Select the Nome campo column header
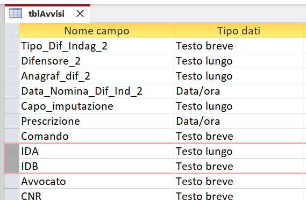The height and width of the screenshot is (200, 306). tap(97, 31)
